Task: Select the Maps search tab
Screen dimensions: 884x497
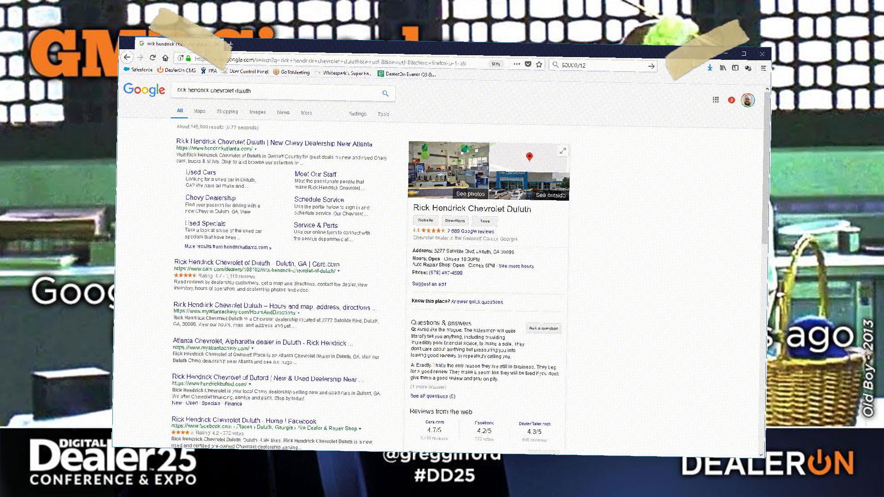Action: pos(199,111)
